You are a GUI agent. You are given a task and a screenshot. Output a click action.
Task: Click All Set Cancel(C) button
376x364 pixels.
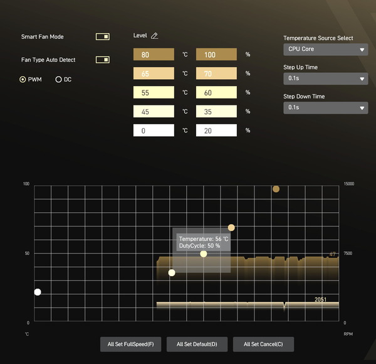(x=263, y=345)
